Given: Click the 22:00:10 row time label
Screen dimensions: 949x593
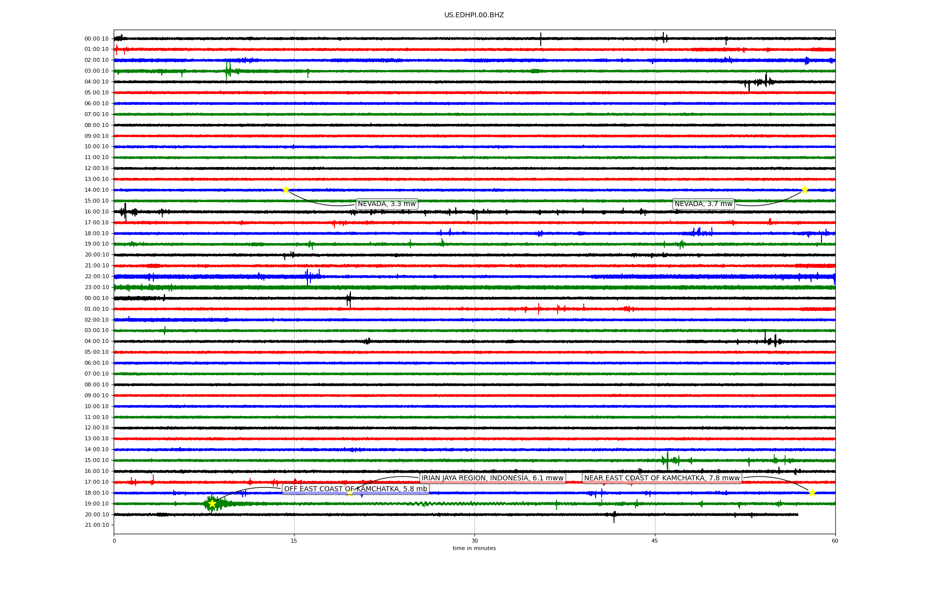Looking at the screenshot, I should [96, 277].
